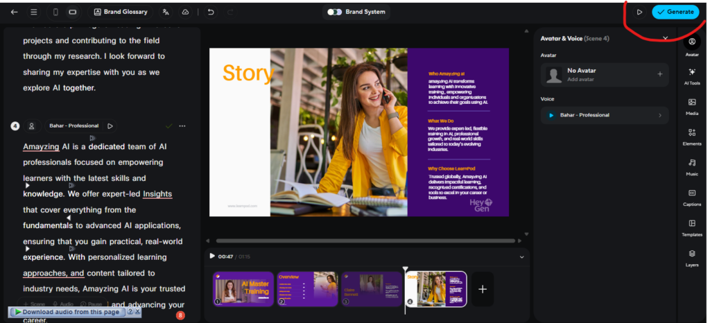Select scene 2 Overview thumbnail
710x323 pixels.
[x=307, y=290]
